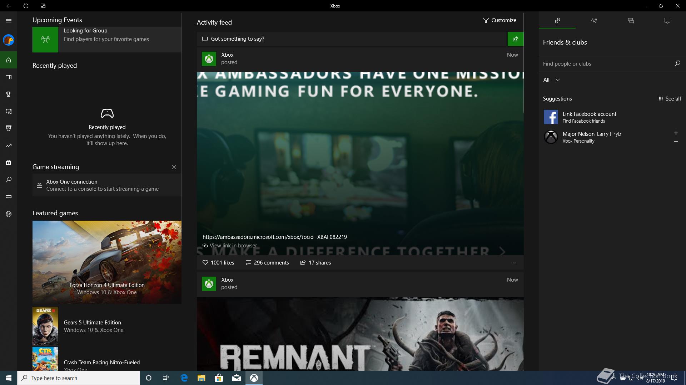Click taskbar search box
This screenshot has width=686, height=385.
[79, 378]
